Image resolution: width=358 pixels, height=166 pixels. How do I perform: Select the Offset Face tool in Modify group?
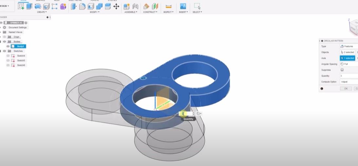pyautogui.click(x=108, y=7)
